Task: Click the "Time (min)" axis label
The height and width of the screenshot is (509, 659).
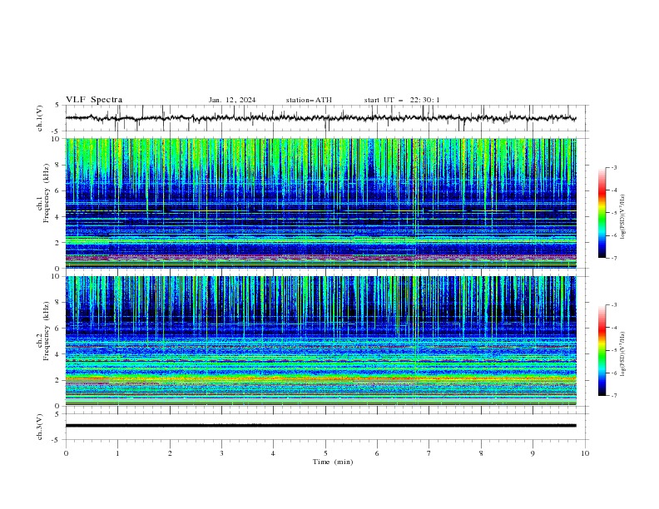Action: [333, 462]
